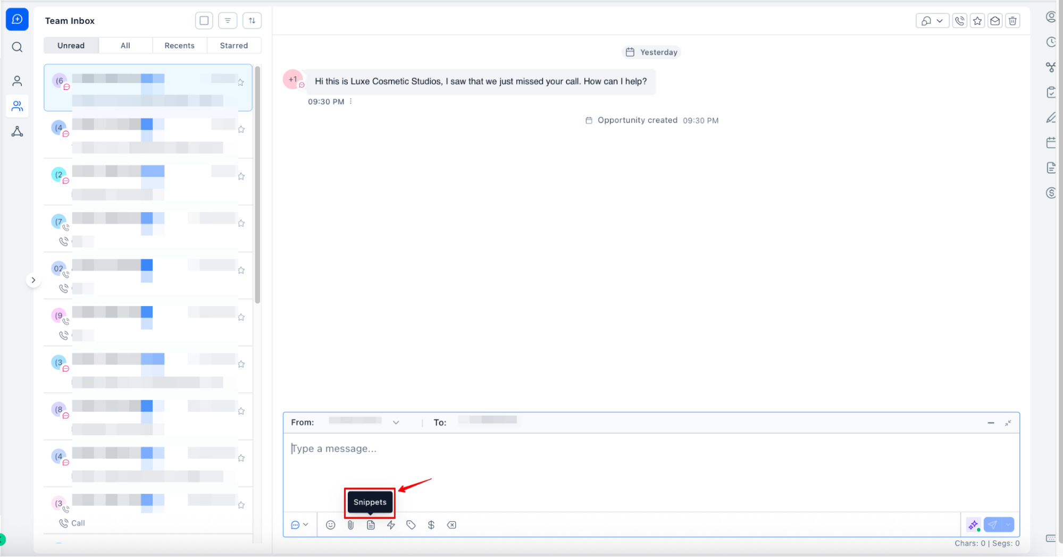Click the tag icon in composer toolbar

(x=411, y=525)
